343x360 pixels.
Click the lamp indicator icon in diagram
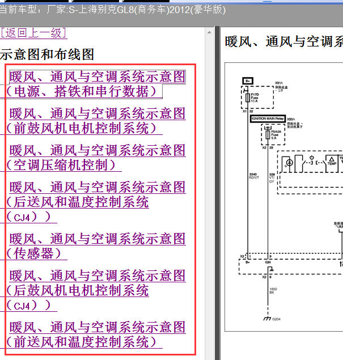tap(289, 163)
